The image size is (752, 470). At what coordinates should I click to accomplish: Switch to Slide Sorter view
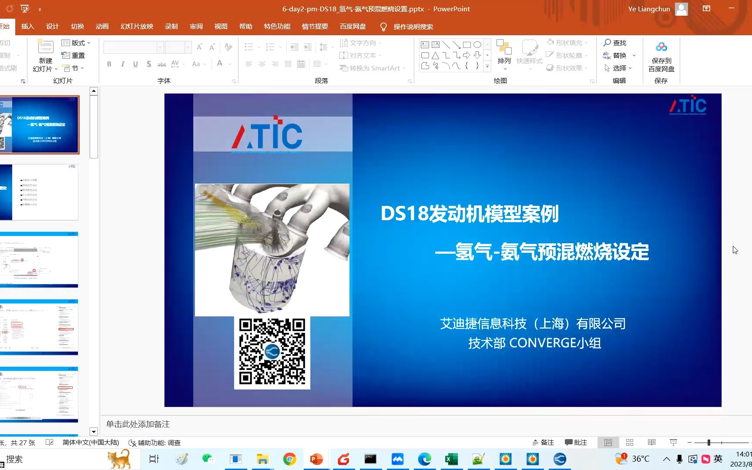tap(630, 442)
